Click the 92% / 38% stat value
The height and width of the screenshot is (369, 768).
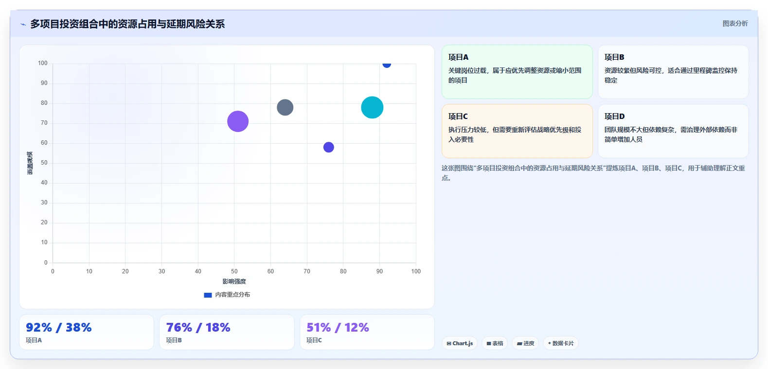[59, 328]
